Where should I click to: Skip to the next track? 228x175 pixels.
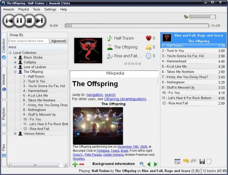40,21
